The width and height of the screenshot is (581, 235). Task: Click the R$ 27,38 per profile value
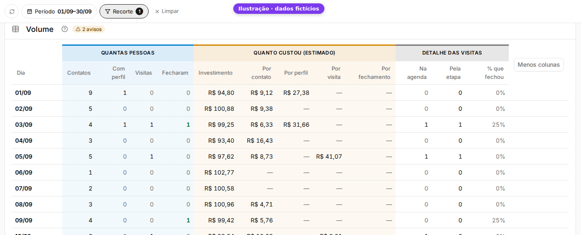[296, 93]
